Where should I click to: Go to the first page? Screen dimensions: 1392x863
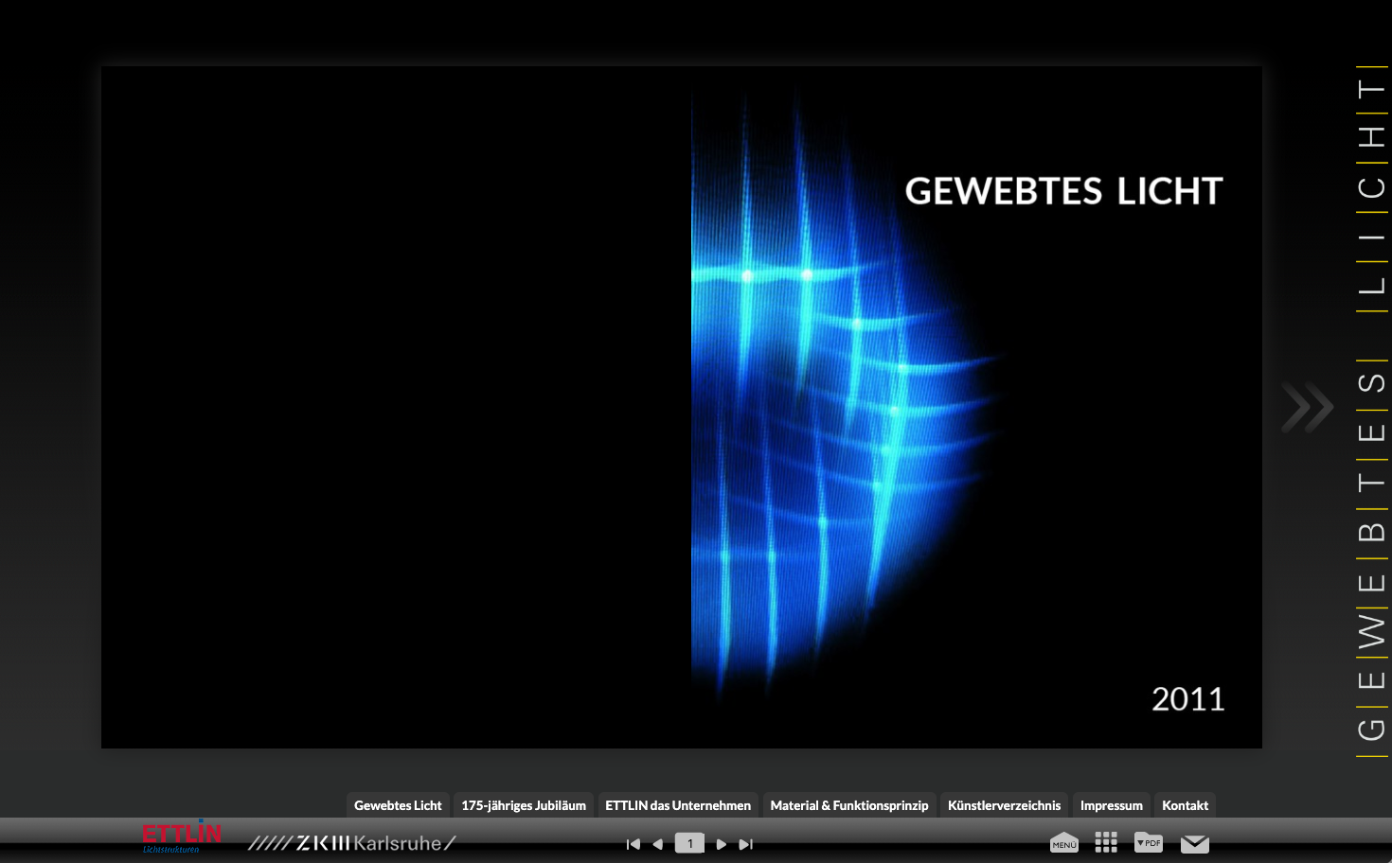[634, 844]
